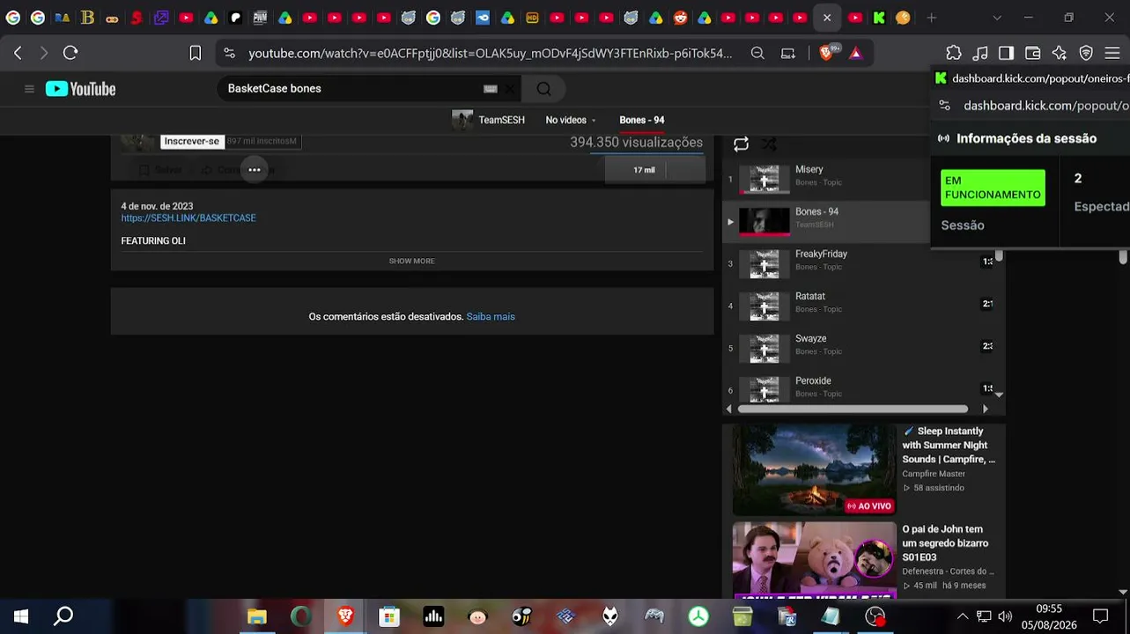
Task: Open Microsoft Store from the taskbar
Action: coord(389,616)
